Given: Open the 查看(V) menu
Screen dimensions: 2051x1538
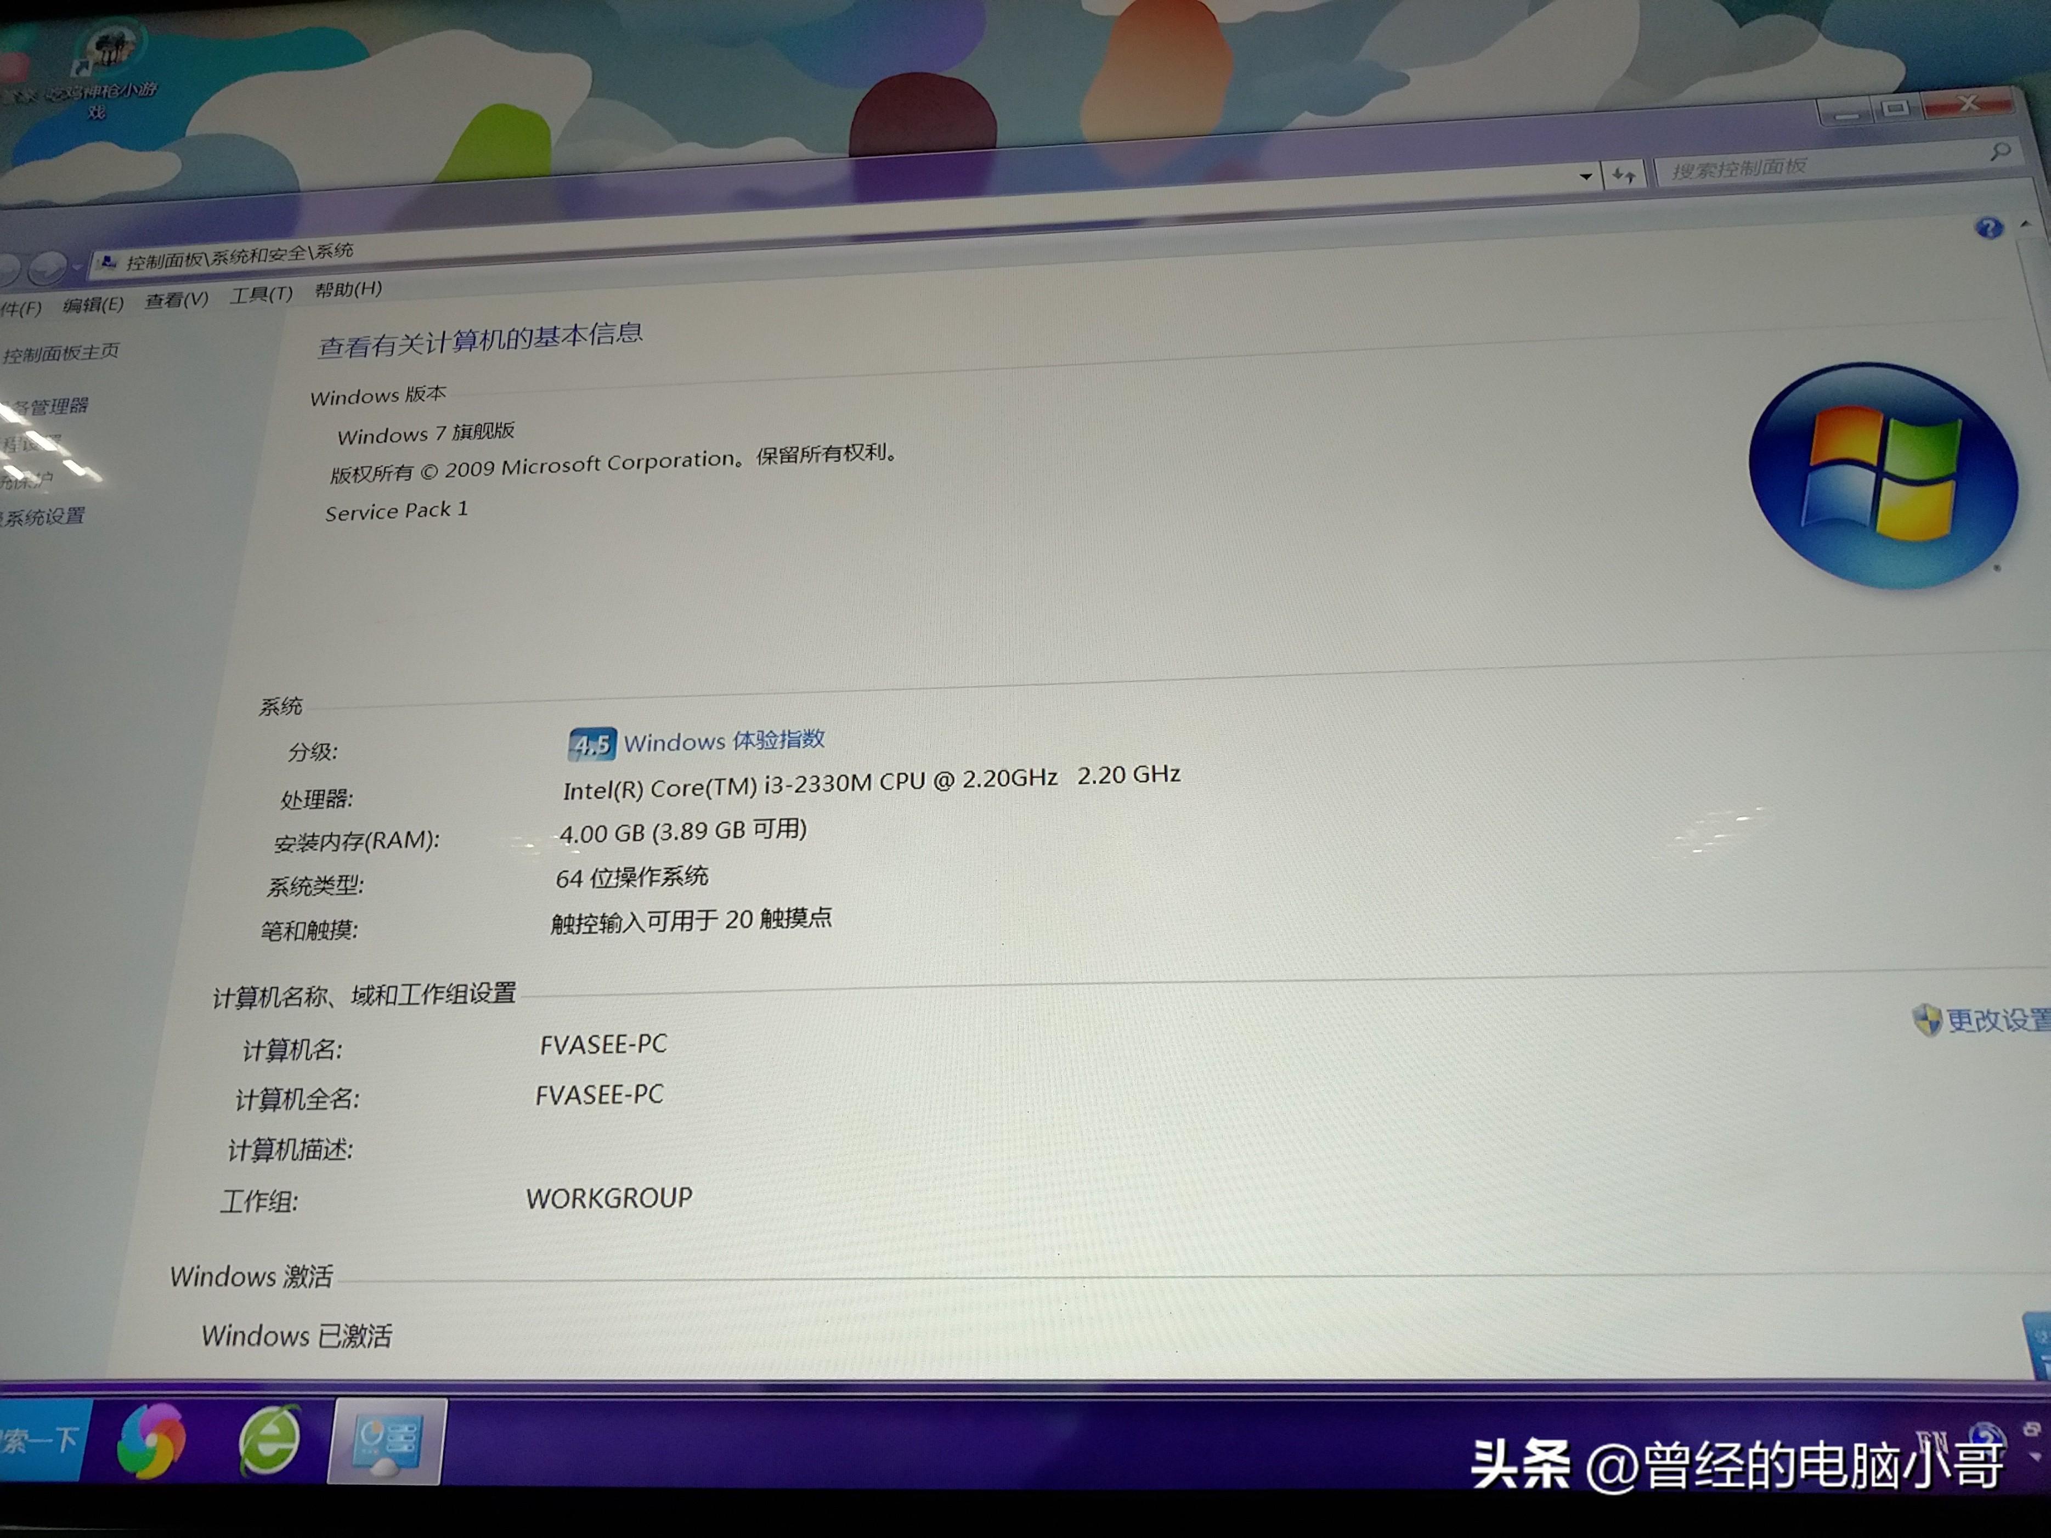Looking at the screenshot, I should pos(176,299).
